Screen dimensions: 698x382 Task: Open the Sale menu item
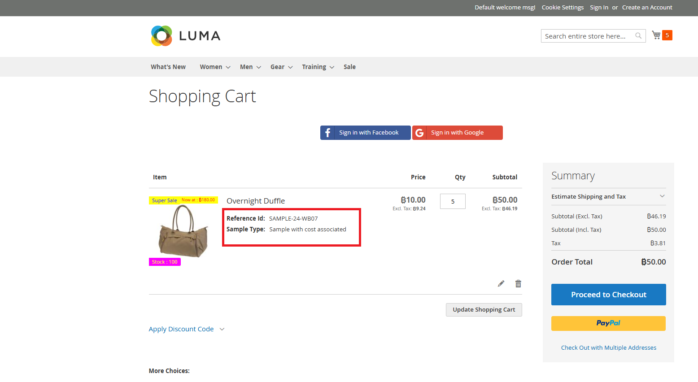(x=349, y=67)
